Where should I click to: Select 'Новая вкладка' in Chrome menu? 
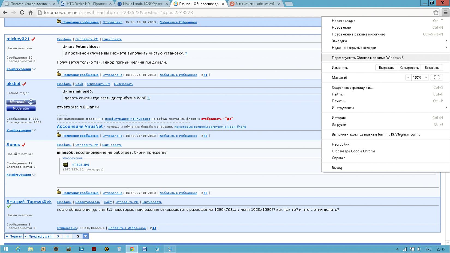pyautogui.click(x=386, y=21)
